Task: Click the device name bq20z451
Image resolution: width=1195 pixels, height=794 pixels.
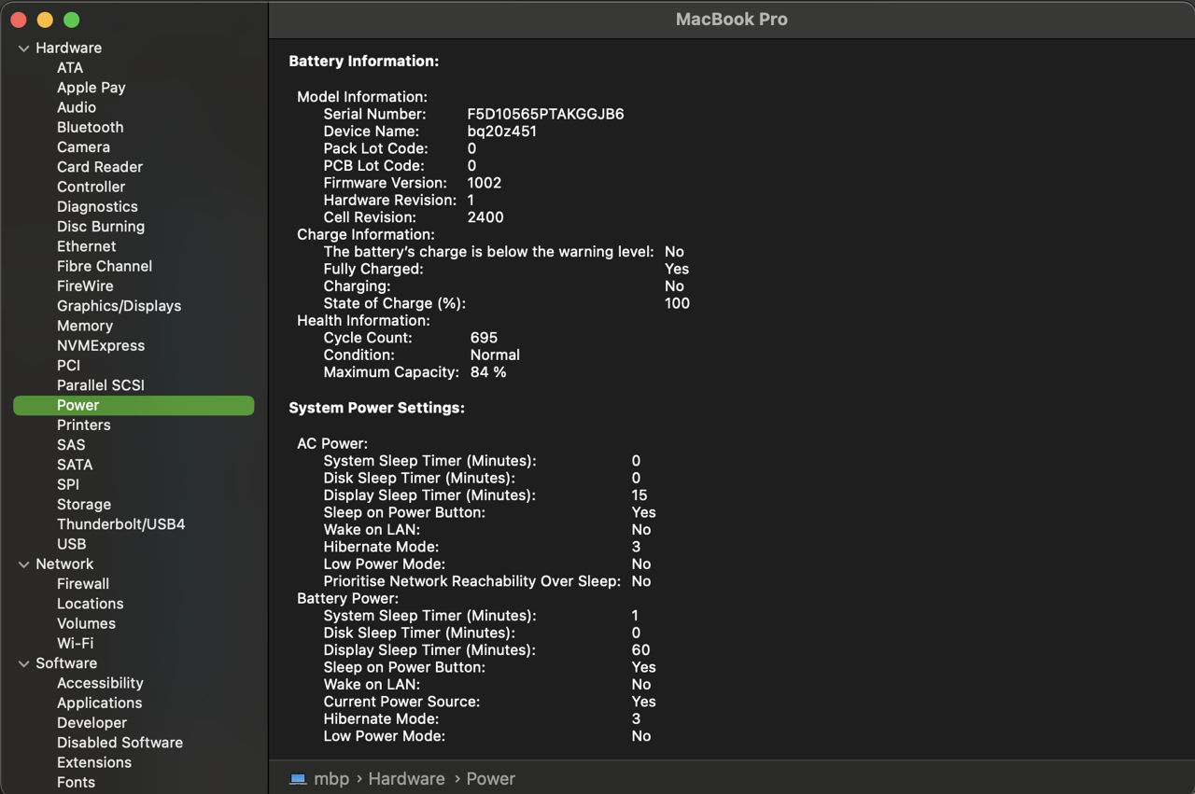Action: pos(502,132)
